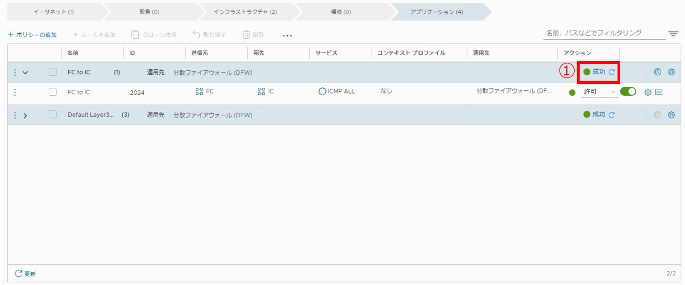
Task: Open settings gear for Default Layer3 policy
Action: pos(671,115)
